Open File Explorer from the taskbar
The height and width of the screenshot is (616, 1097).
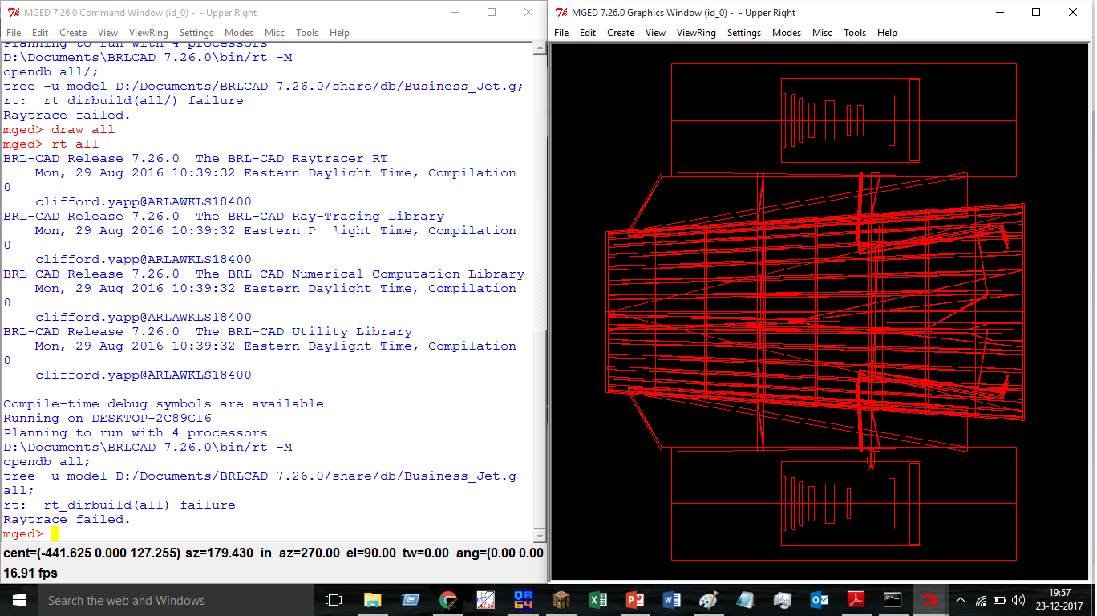coord(373,600)
